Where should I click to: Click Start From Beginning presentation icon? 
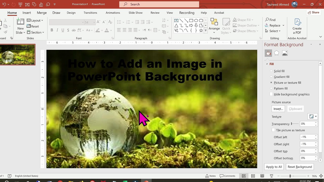click(20, 4)
